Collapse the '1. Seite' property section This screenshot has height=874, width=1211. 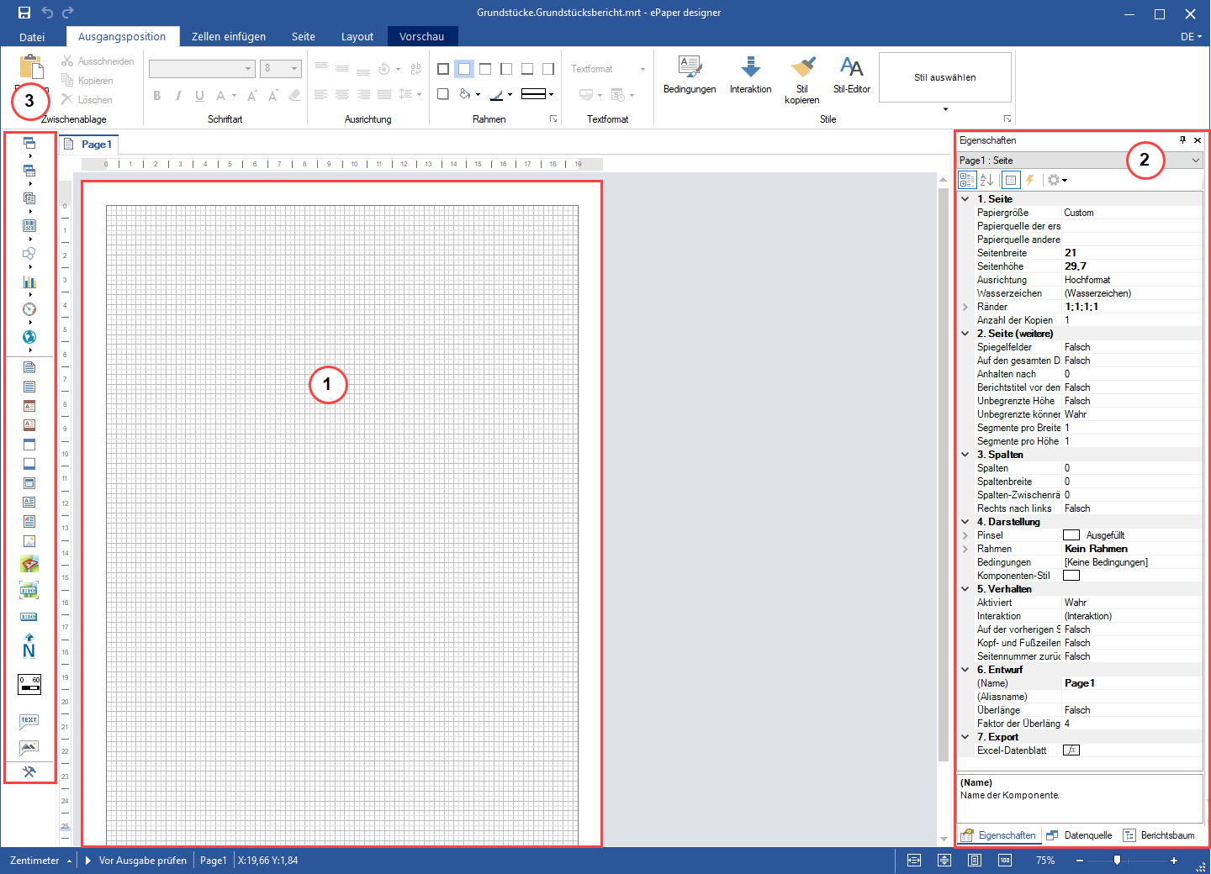(965, 198)
